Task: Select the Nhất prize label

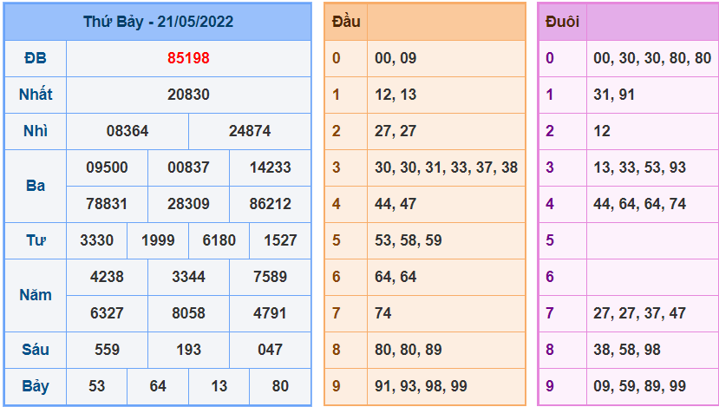Action: [x=36, y=95]
